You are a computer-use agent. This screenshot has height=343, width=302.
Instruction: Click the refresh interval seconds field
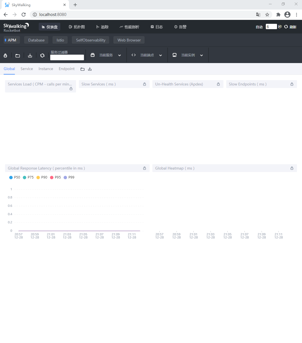click(x=271, y=27)
